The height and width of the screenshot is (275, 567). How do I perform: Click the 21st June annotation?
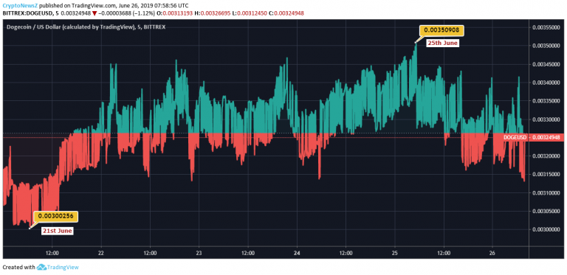pos(57,230)
